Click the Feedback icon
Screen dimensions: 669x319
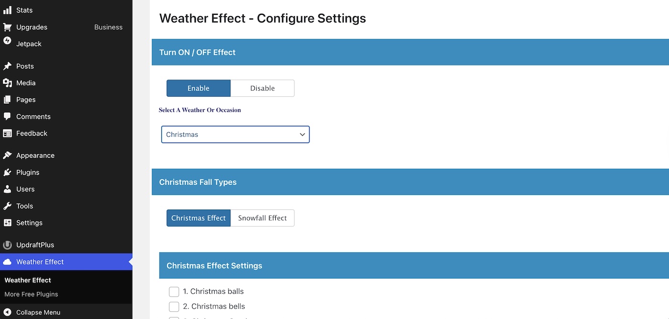[8, 133]
